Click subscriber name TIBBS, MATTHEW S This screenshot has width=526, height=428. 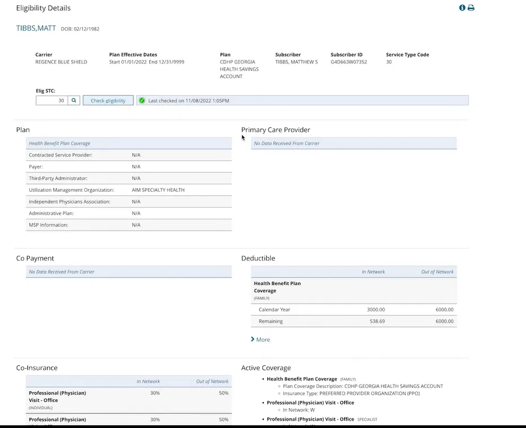[x=296, y=62]
